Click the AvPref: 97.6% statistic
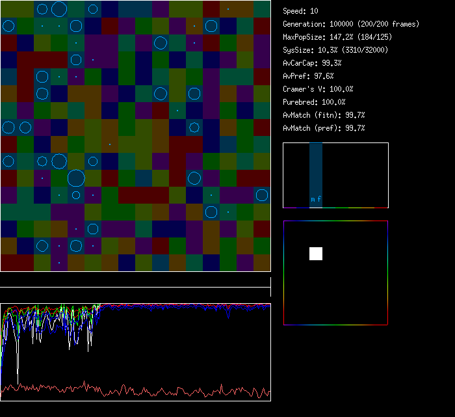 coord(308,76)
